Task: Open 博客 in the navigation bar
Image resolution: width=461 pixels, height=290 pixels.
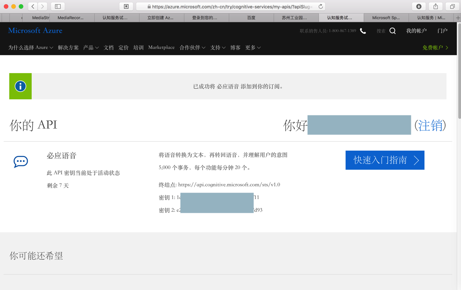Action: point(236,48)
